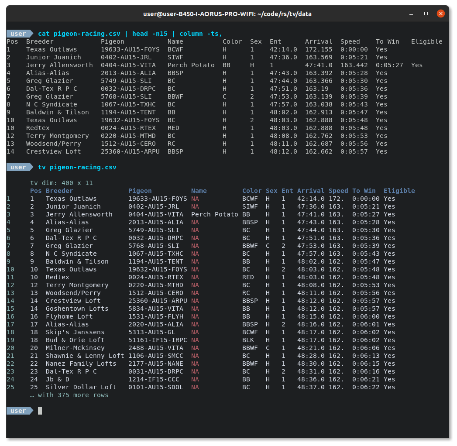Click arrival time '48:37.0'

[x=311, y=388]
